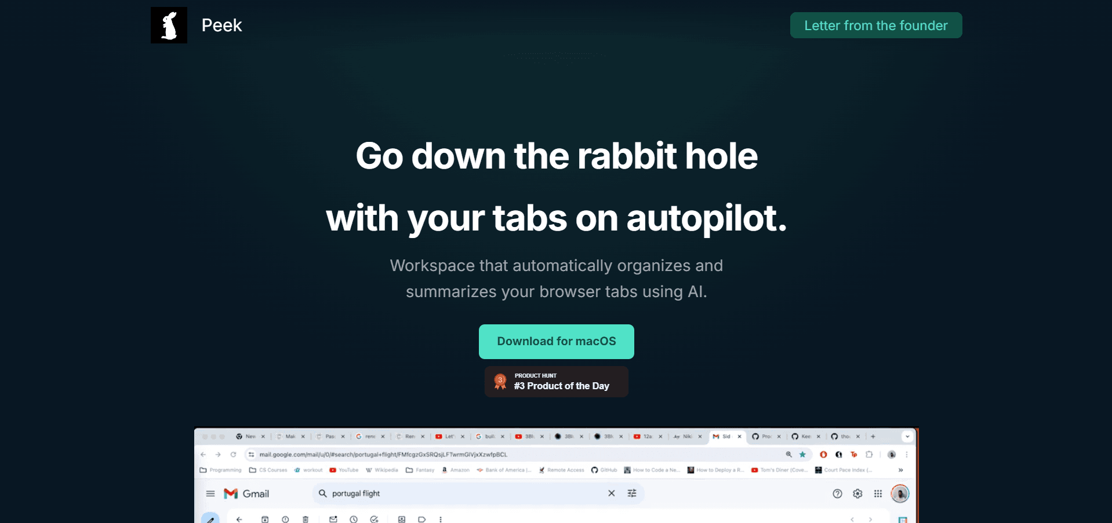Open a new browser tab with plus
Image resolution: width=1112 pixels, height=523 pixels.
pyautogui.click(x=873, y=437)
